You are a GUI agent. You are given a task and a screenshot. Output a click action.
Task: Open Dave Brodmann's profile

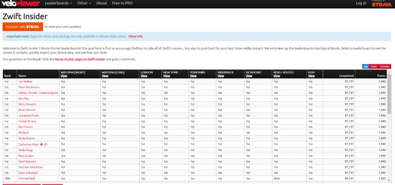[29, 87]
